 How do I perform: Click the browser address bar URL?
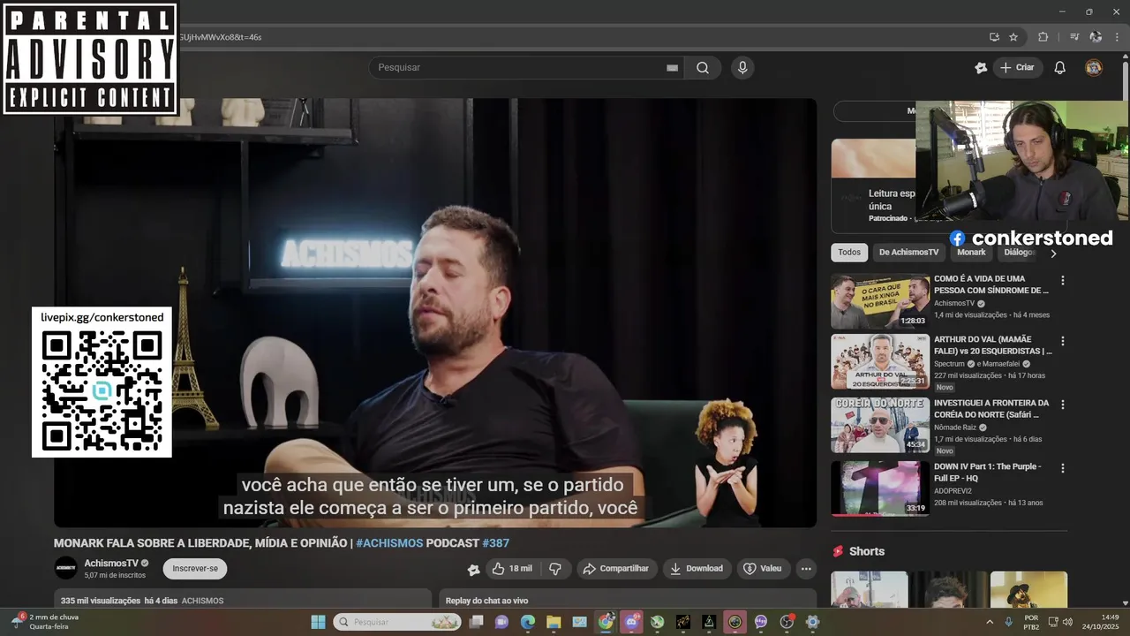click(221, 37)
